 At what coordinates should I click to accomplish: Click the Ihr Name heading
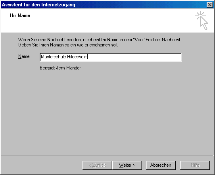tap(20, 15)
